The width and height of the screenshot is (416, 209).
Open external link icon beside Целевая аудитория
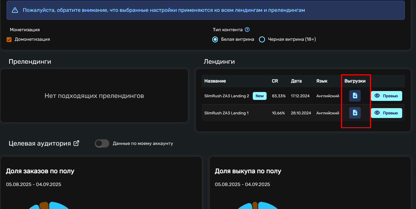[x=76, y=143]
